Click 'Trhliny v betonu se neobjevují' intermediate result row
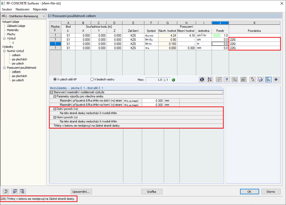The image size is (286, 205). pos(136,126)
